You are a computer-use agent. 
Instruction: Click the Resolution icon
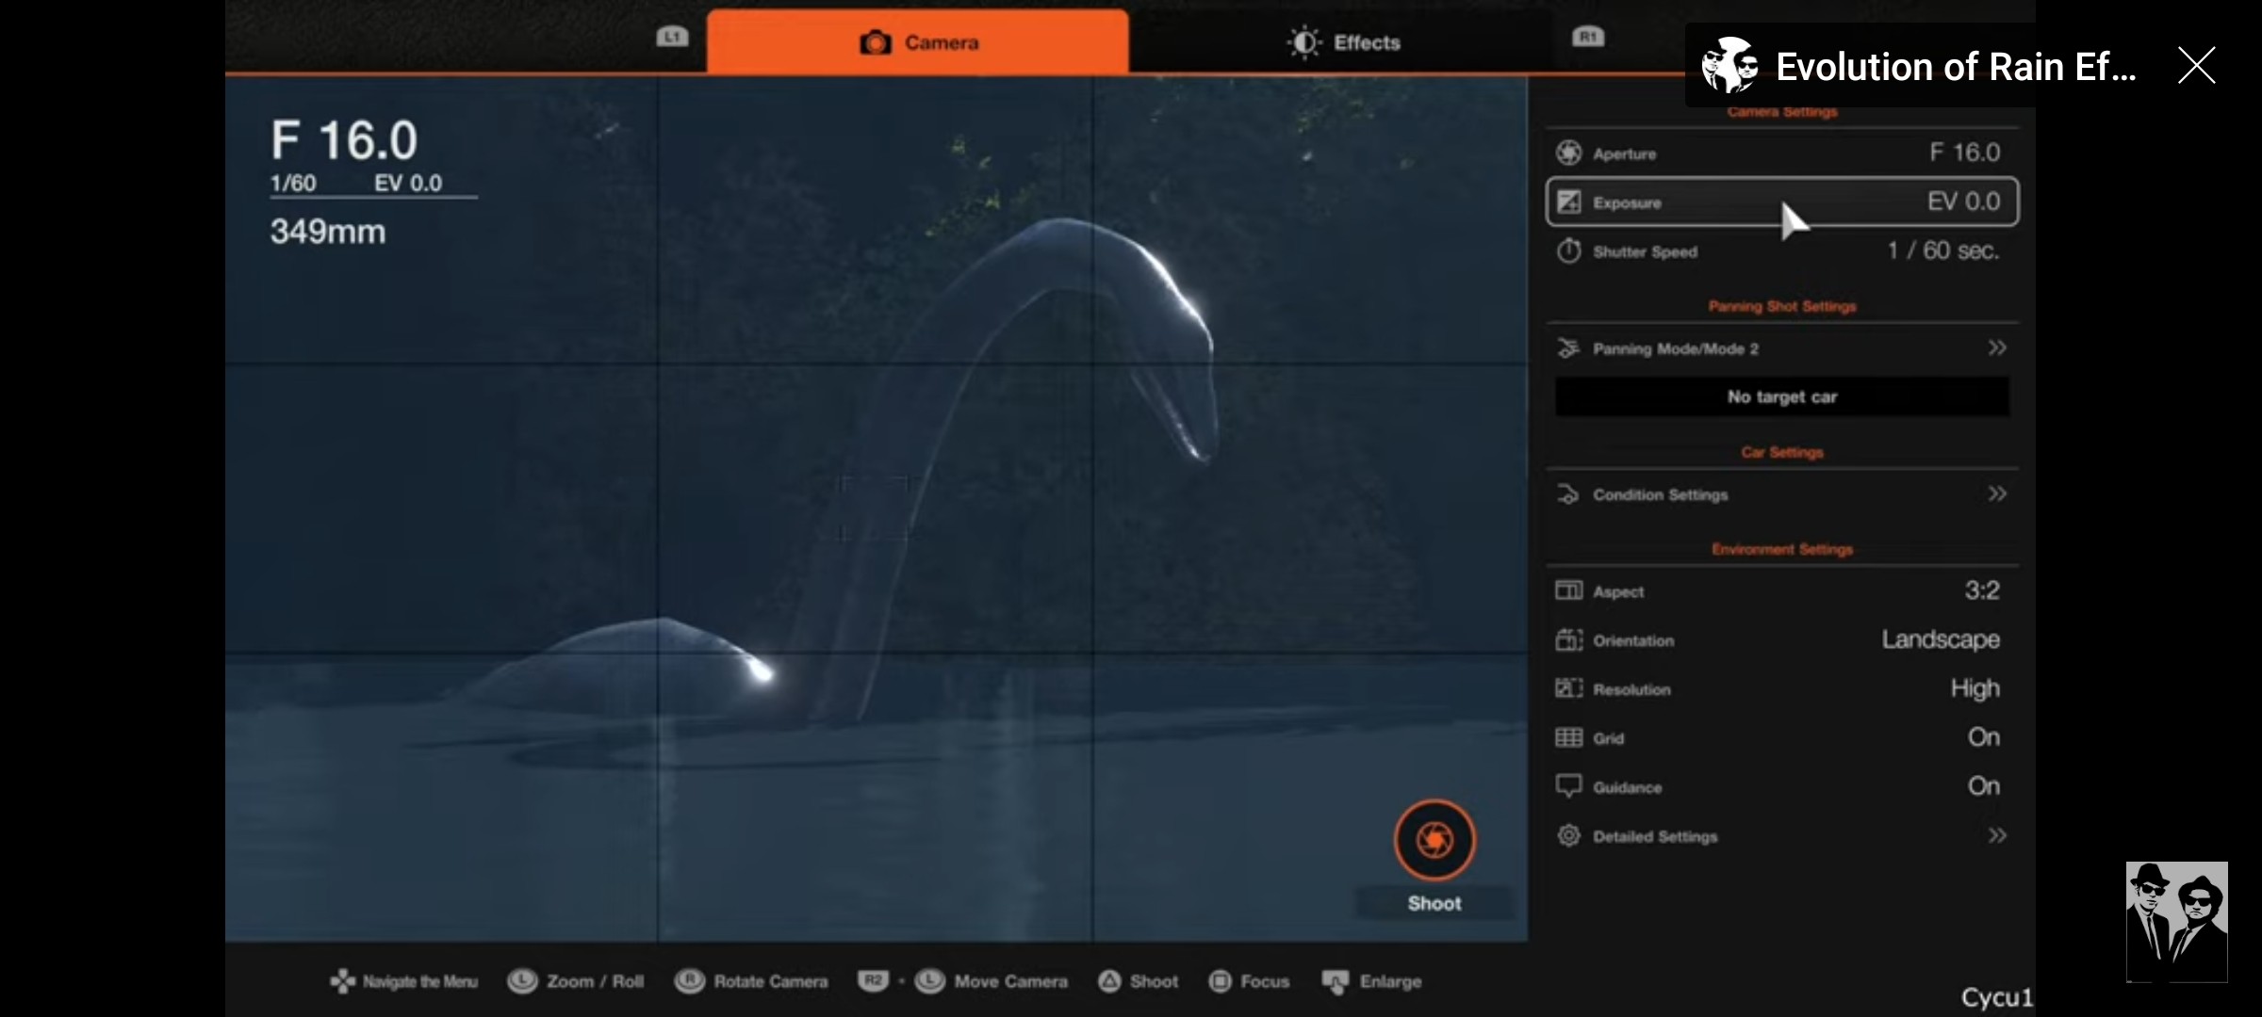(1568, 688)
